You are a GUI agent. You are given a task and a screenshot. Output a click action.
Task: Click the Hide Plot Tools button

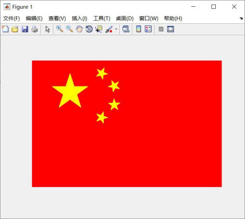(161, 29)
